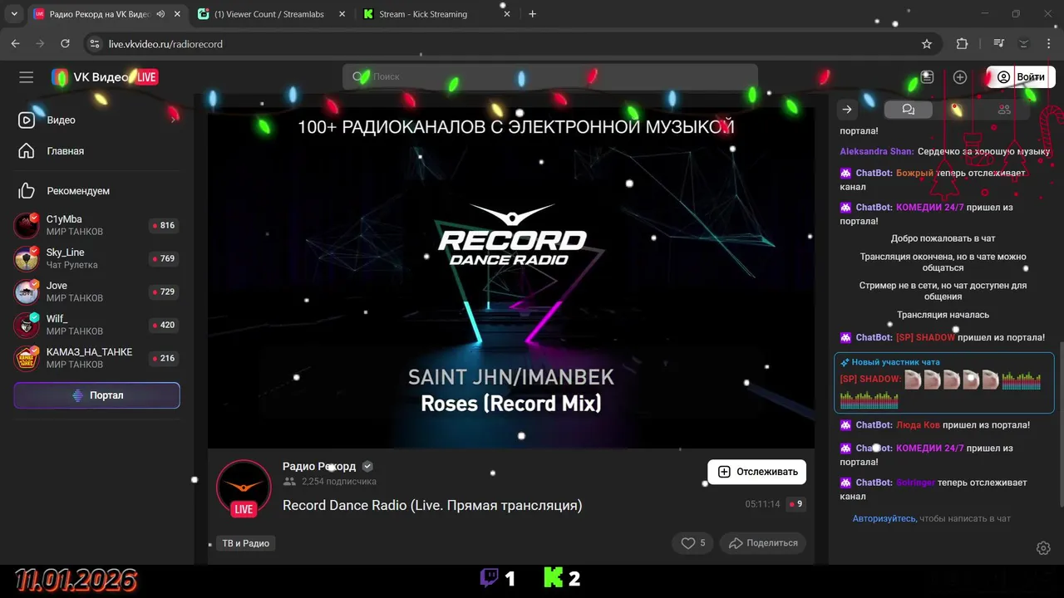Image resolution: width=1064 pixels, height=598 pixels.
Task: Click Радио Рекорд channel name
Action: pos(319,467)
